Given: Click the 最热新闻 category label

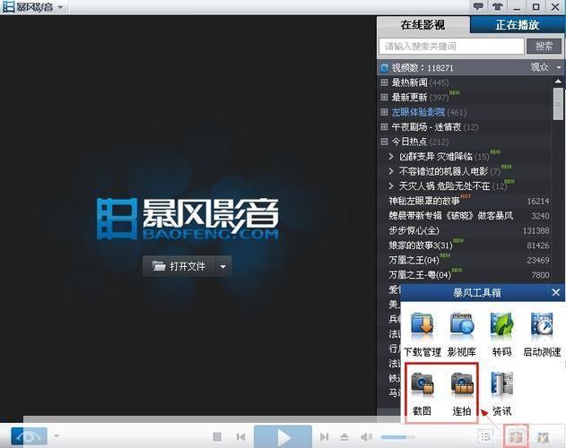Looking at the screenshot, I should coord(409,82).
